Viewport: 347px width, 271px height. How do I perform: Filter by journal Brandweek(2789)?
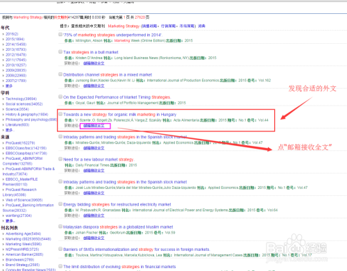(20, 260)
